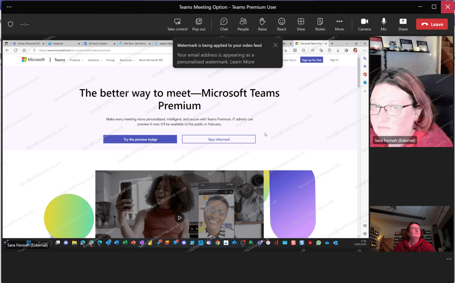
Task: Click the Try the preview today button
Action: click(140, 139)
